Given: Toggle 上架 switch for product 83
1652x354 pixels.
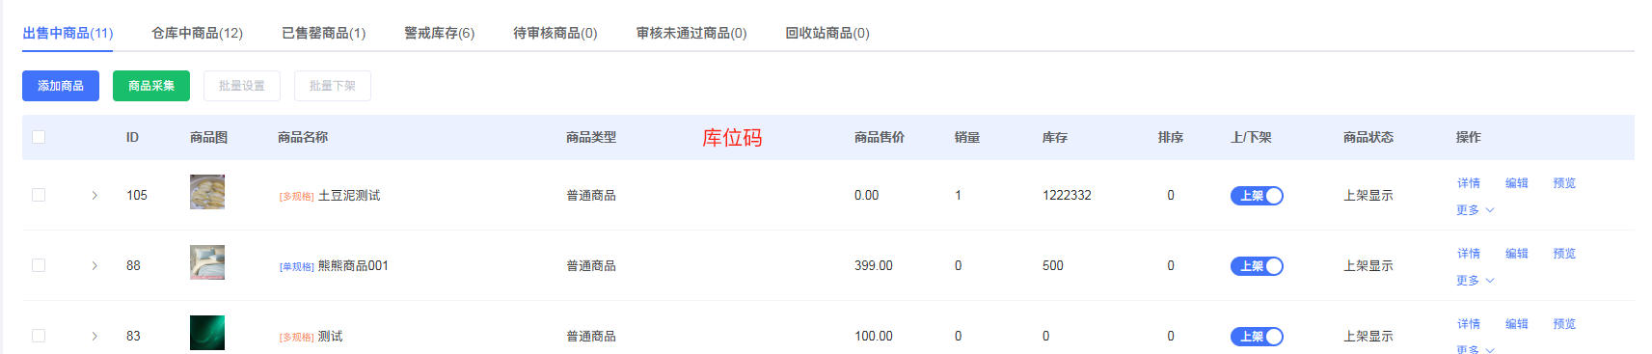Looking at the screenshot, I should tap(1257, 337).
